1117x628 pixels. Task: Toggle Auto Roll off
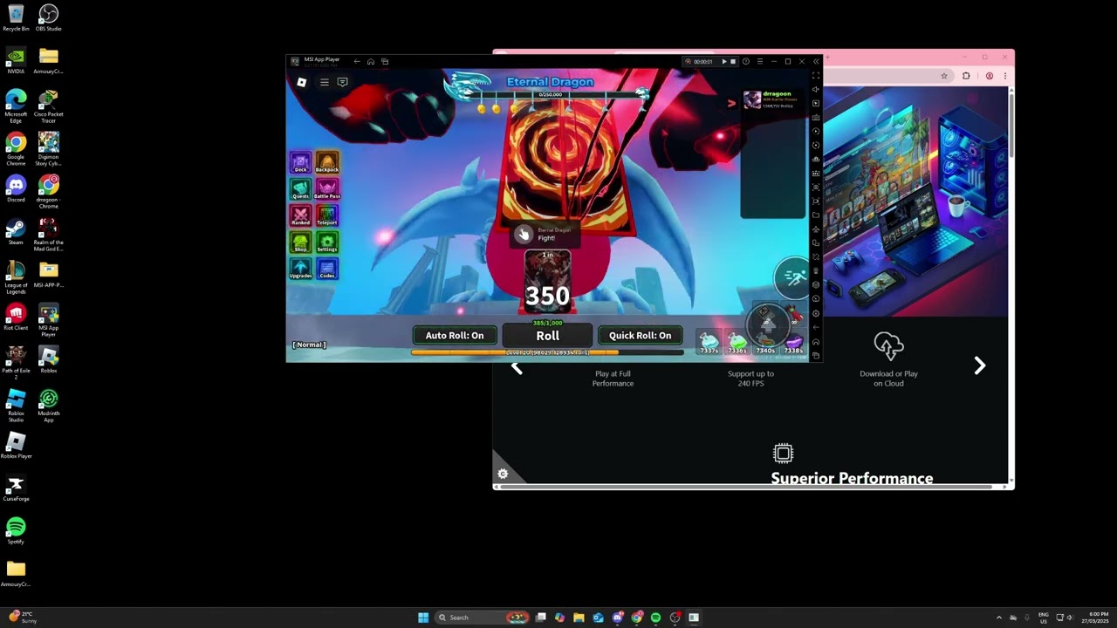[455, 336]
